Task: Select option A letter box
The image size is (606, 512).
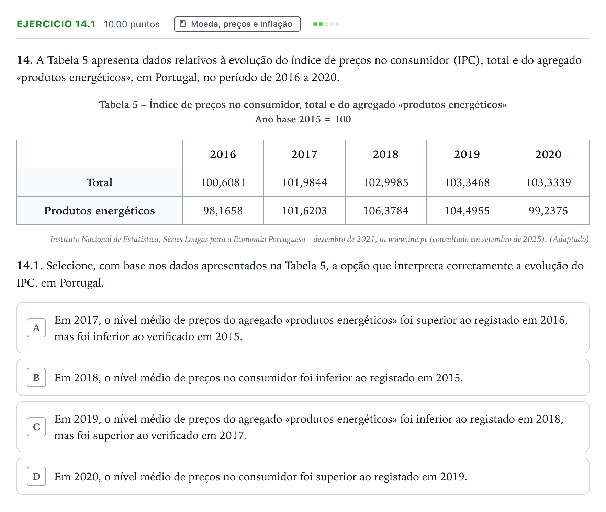Action: 36,328
